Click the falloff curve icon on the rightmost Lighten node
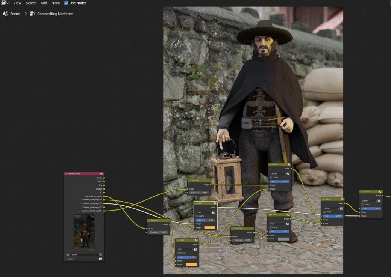This screenshot has height=277, width=391. [380, 200]
